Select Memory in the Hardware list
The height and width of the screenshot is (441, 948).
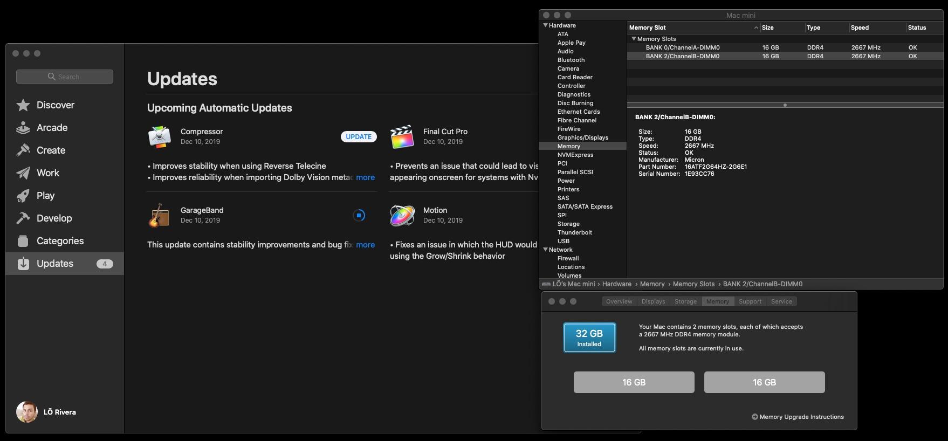point(583,146)
